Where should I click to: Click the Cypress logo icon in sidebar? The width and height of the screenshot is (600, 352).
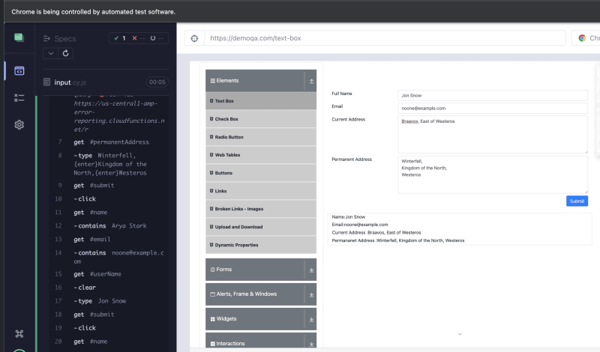point(19,37)
